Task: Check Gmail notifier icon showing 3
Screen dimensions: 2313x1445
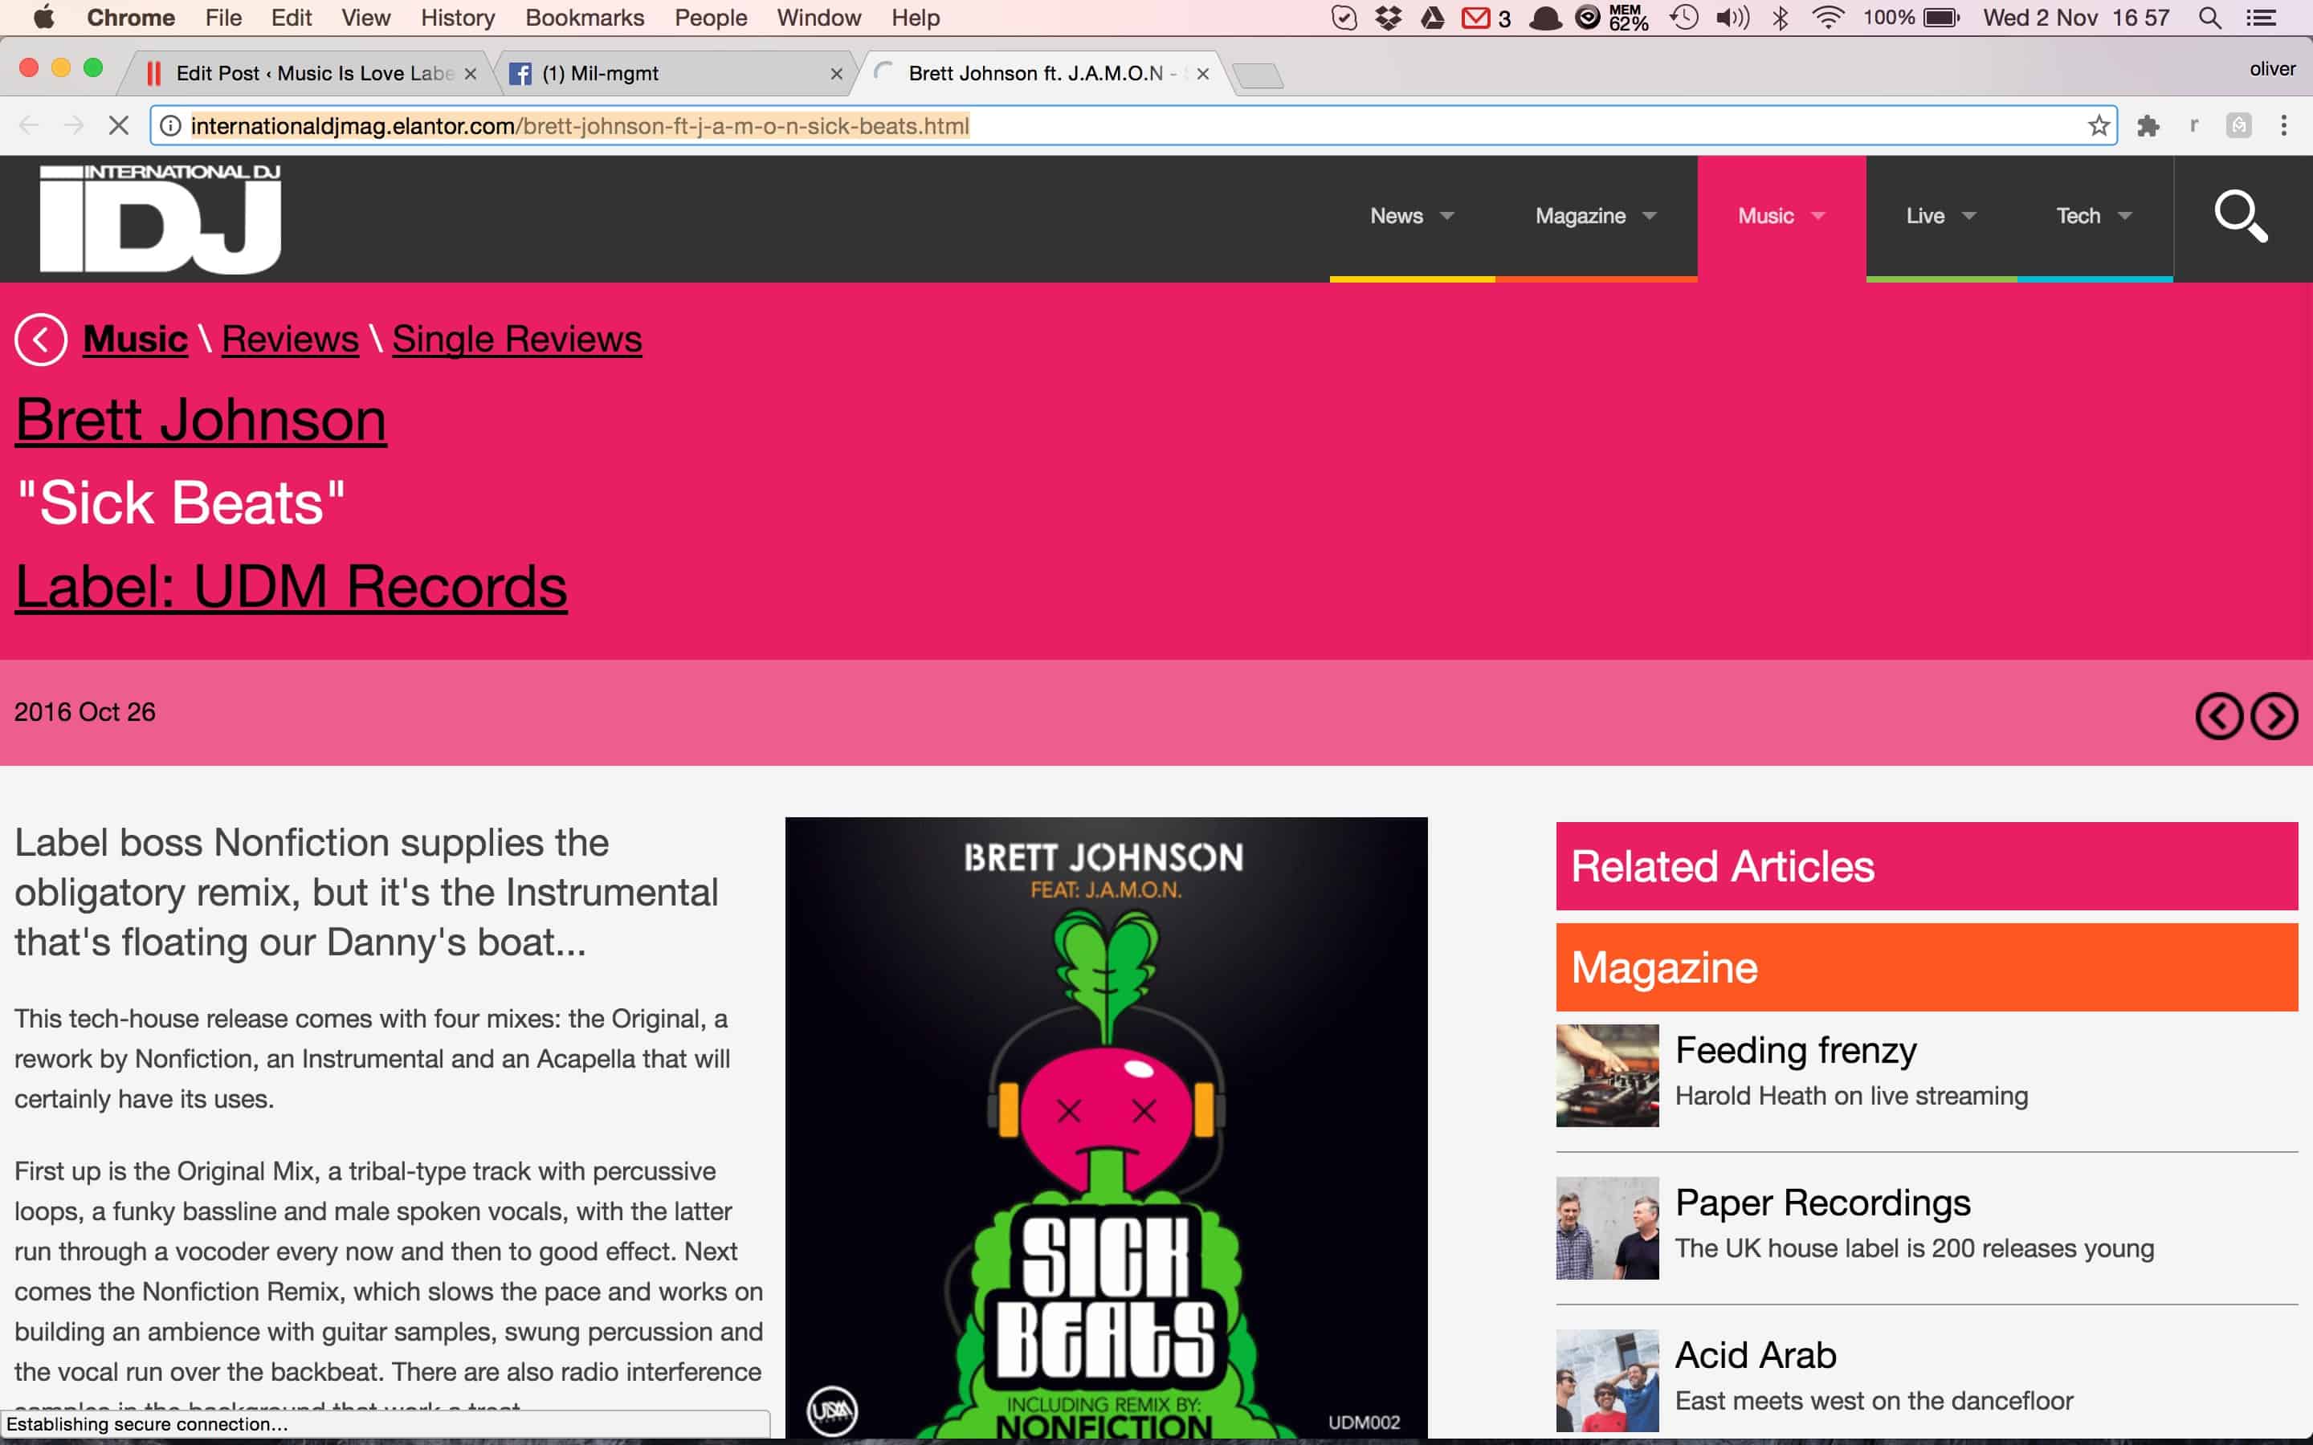Action: coord(1487,17)
